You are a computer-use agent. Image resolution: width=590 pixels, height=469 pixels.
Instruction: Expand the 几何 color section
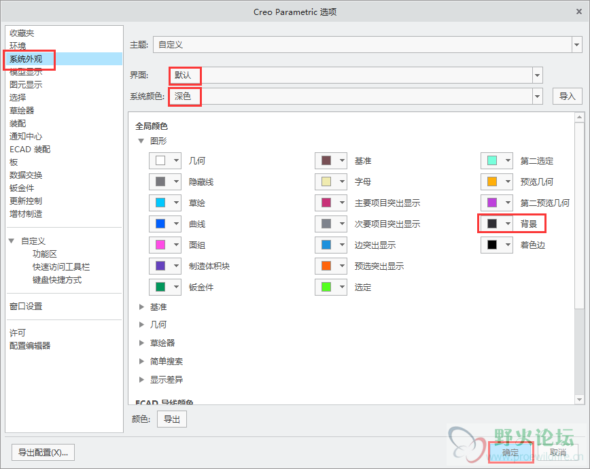141,324
